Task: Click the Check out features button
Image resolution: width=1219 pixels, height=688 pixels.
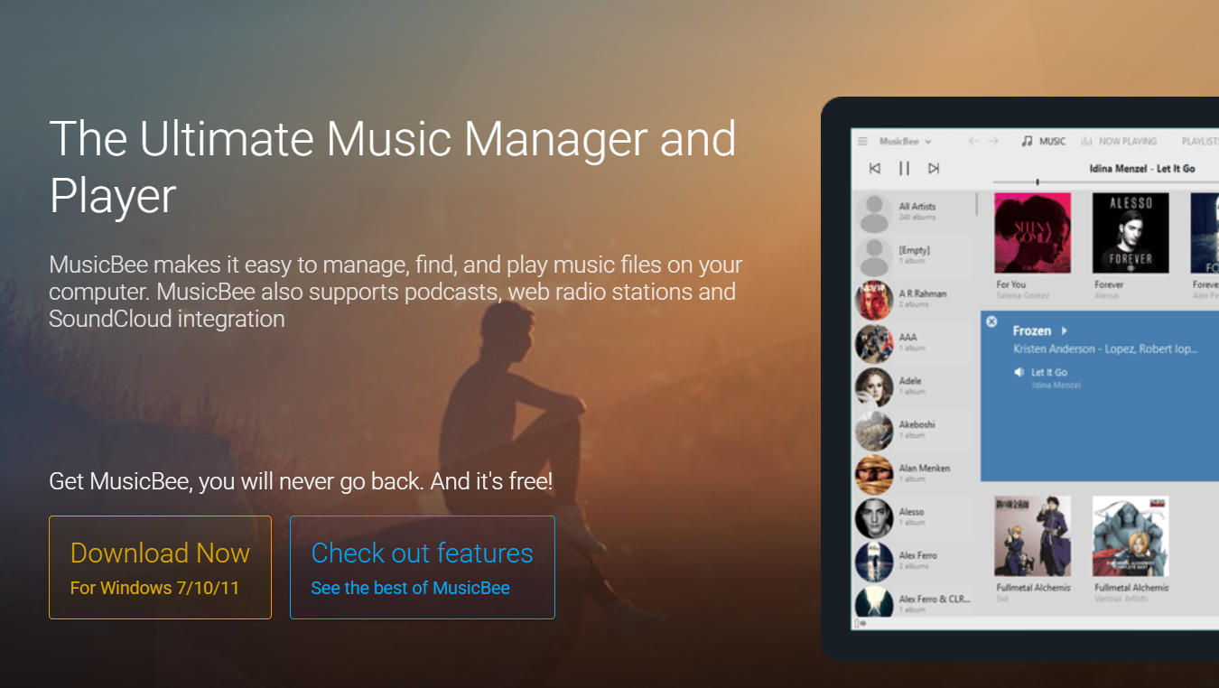Action: coord(423,567)
